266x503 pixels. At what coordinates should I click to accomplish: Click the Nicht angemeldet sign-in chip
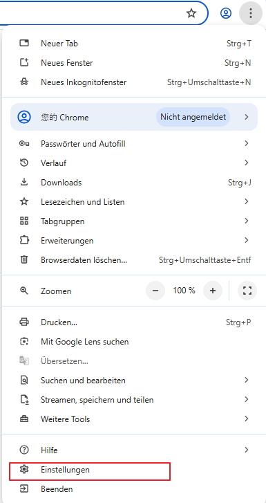point(193,117)
